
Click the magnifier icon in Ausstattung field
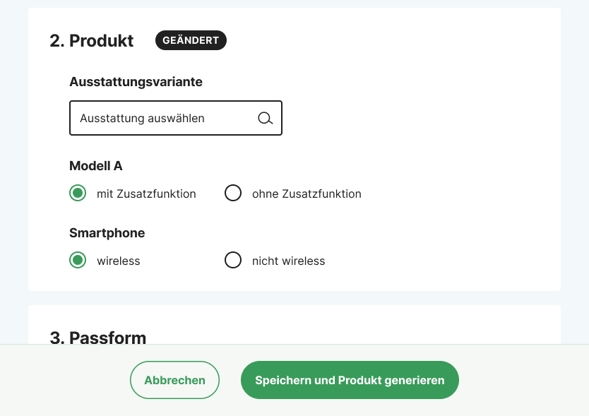point(266,119)
